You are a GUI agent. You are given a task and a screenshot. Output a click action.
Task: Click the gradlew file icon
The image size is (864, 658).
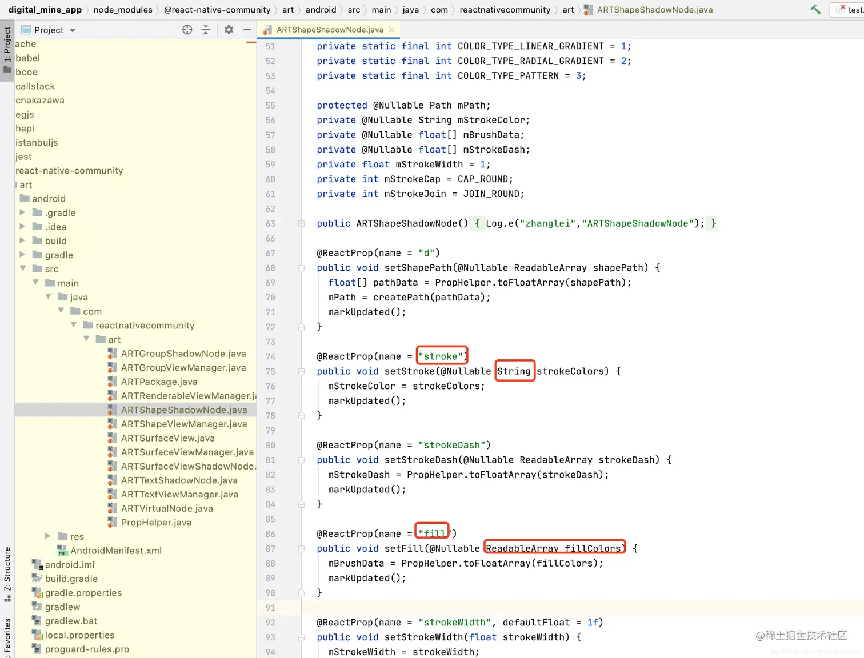[37, 607]
